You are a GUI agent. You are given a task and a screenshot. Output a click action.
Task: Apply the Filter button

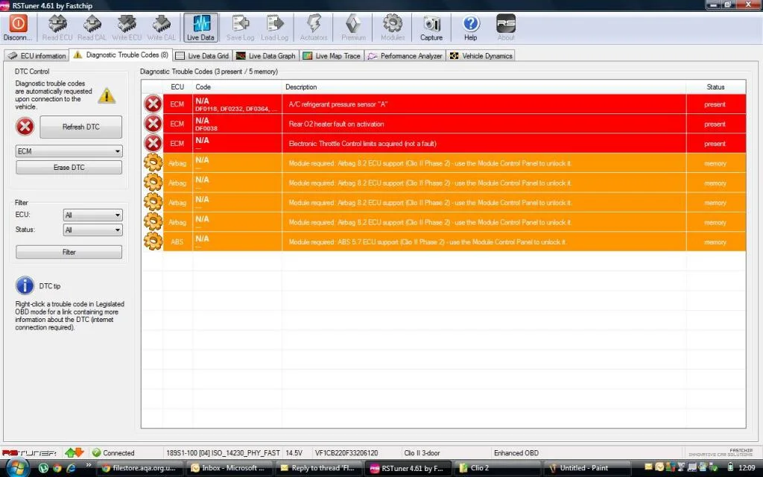[x=69, y=252]
